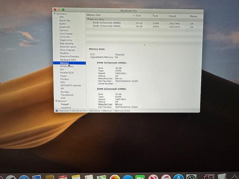Viewport: 239px width, 179px height.
Task: Click the Upgradeable Memory No value
Action: [x=117, y=57]
